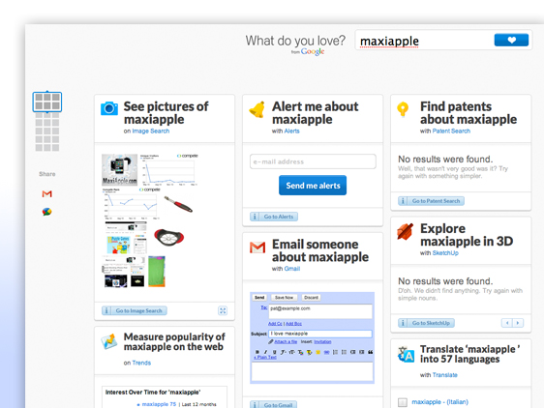Viewport: 544px width, 408px height.
Task: Click the e-mail address field
Action: (313, 161)
